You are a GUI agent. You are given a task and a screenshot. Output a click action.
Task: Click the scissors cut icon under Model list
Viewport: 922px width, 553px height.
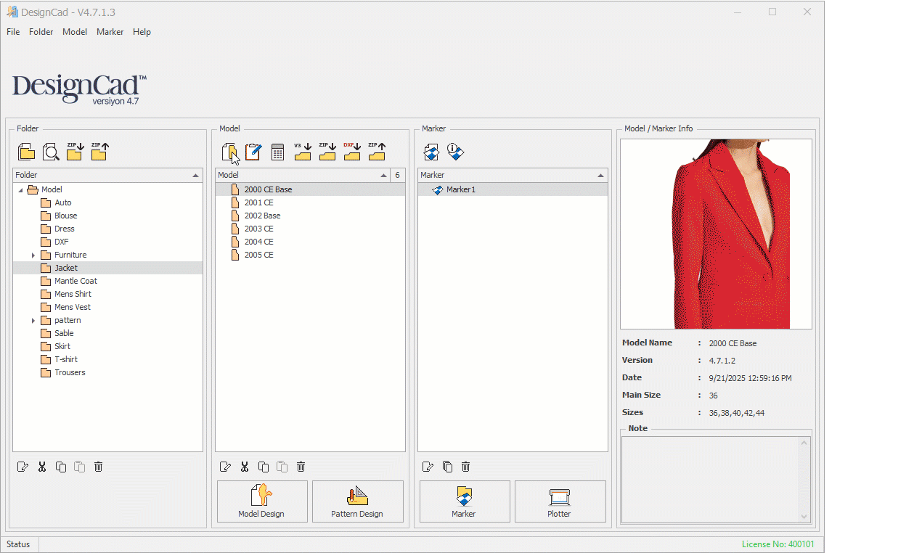coord(245,467)
